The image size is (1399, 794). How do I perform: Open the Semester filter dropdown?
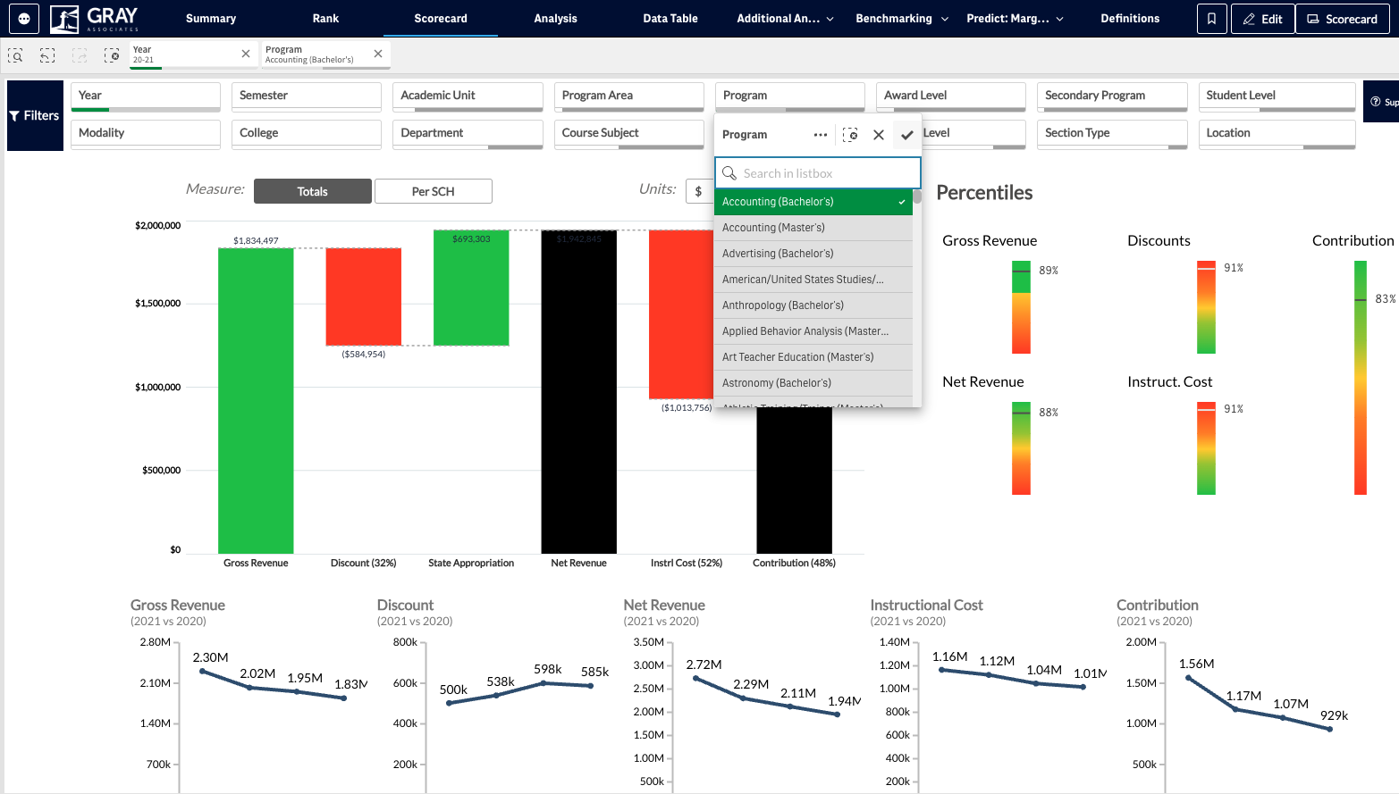coord(307,96)
